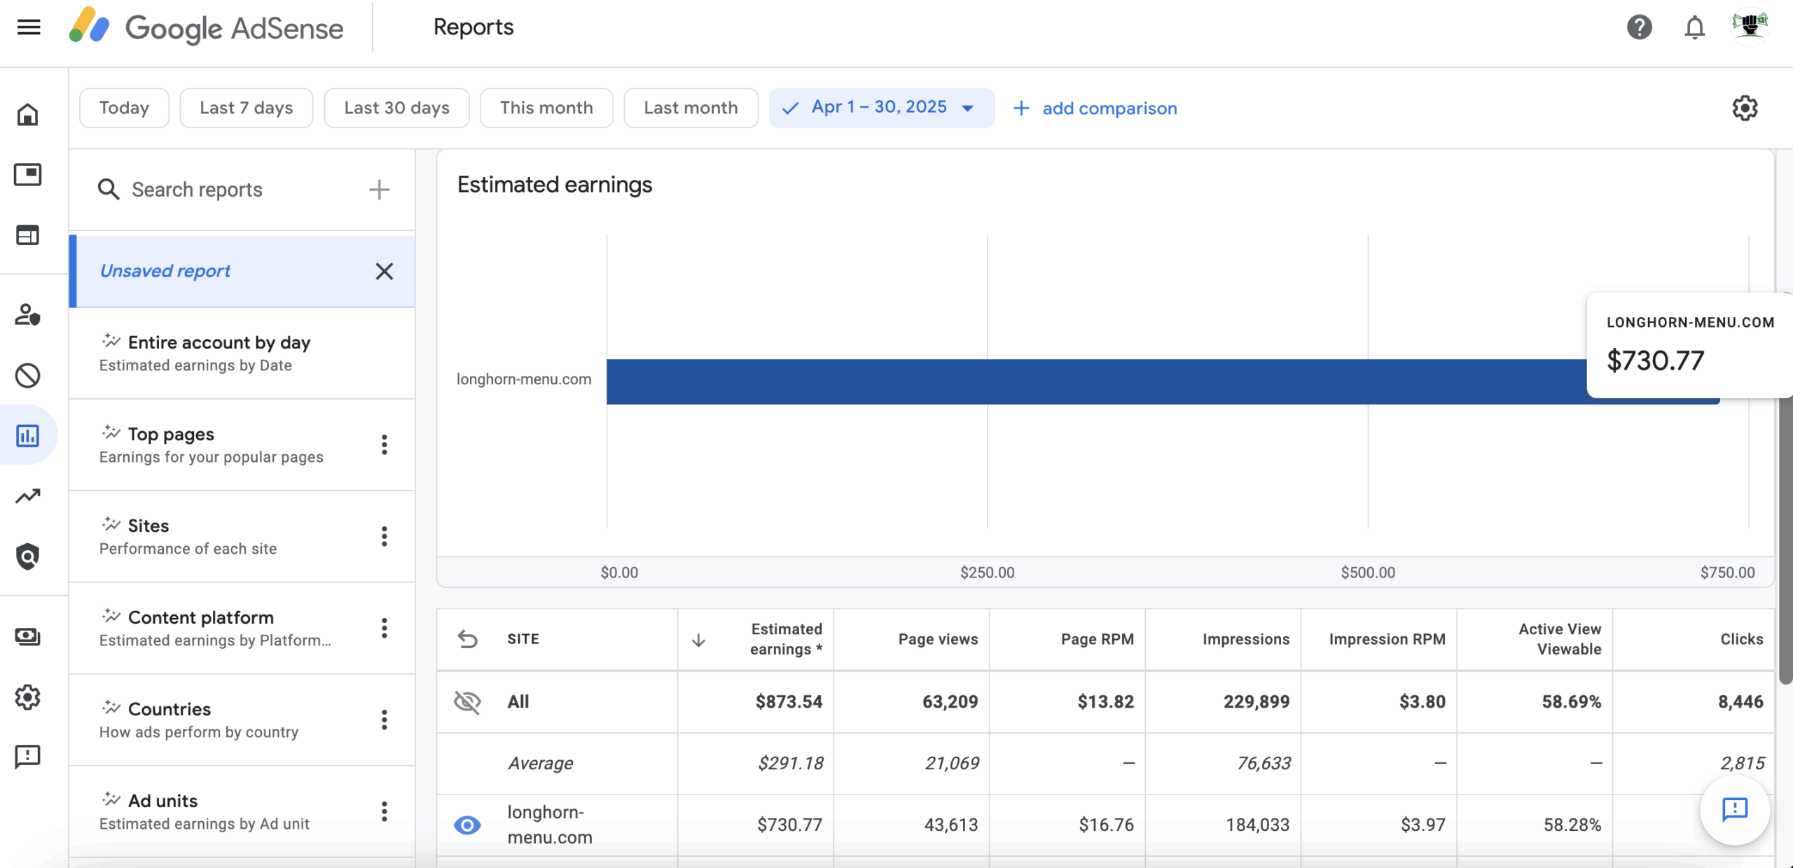This screenshot has width=1793, height=868.
Task: Select the Reports sidebar icon
Action: coord(28,435)
